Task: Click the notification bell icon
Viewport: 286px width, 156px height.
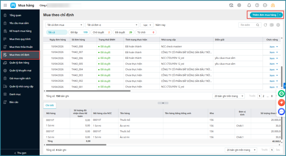Action: 249,5
